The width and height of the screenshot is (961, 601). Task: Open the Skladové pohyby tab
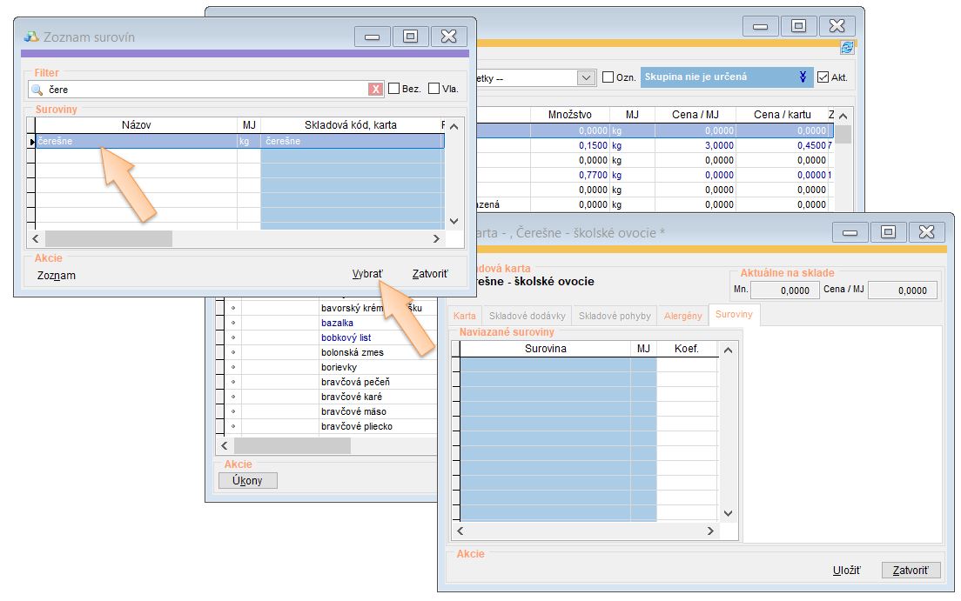[615, 315]
